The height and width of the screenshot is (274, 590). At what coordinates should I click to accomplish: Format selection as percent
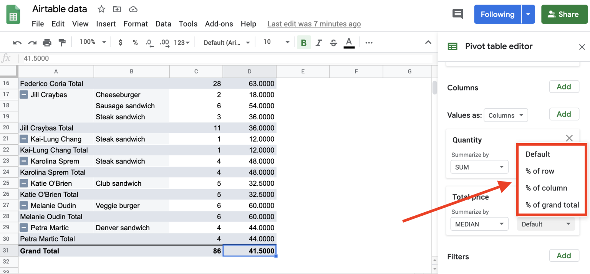point(135,42)
